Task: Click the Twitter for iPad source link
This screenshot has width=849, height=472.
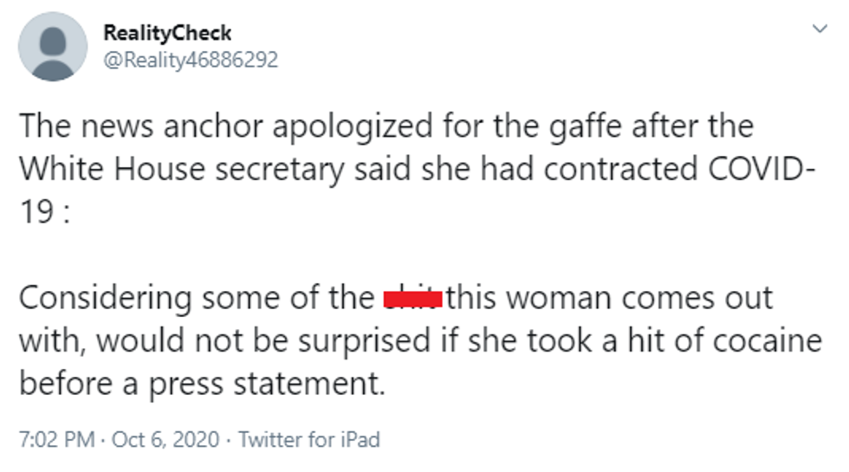Action: point(309,439)
